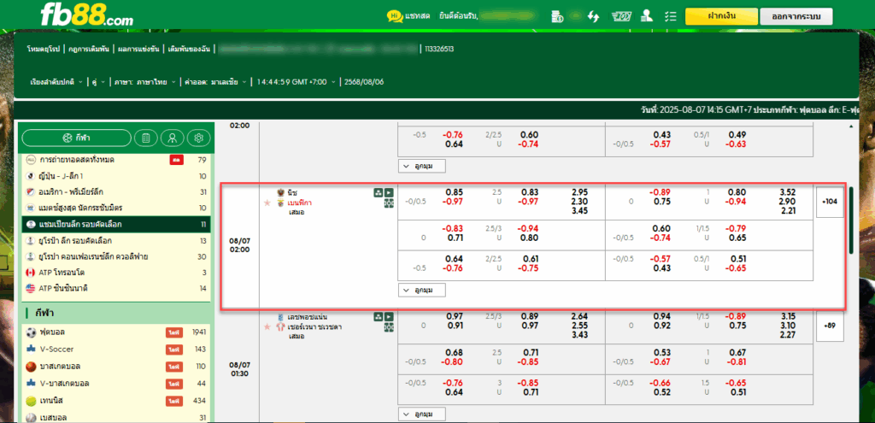875x423 pixels.
Task: Open the คู่ dropdown in header
Action: [98, 82]
